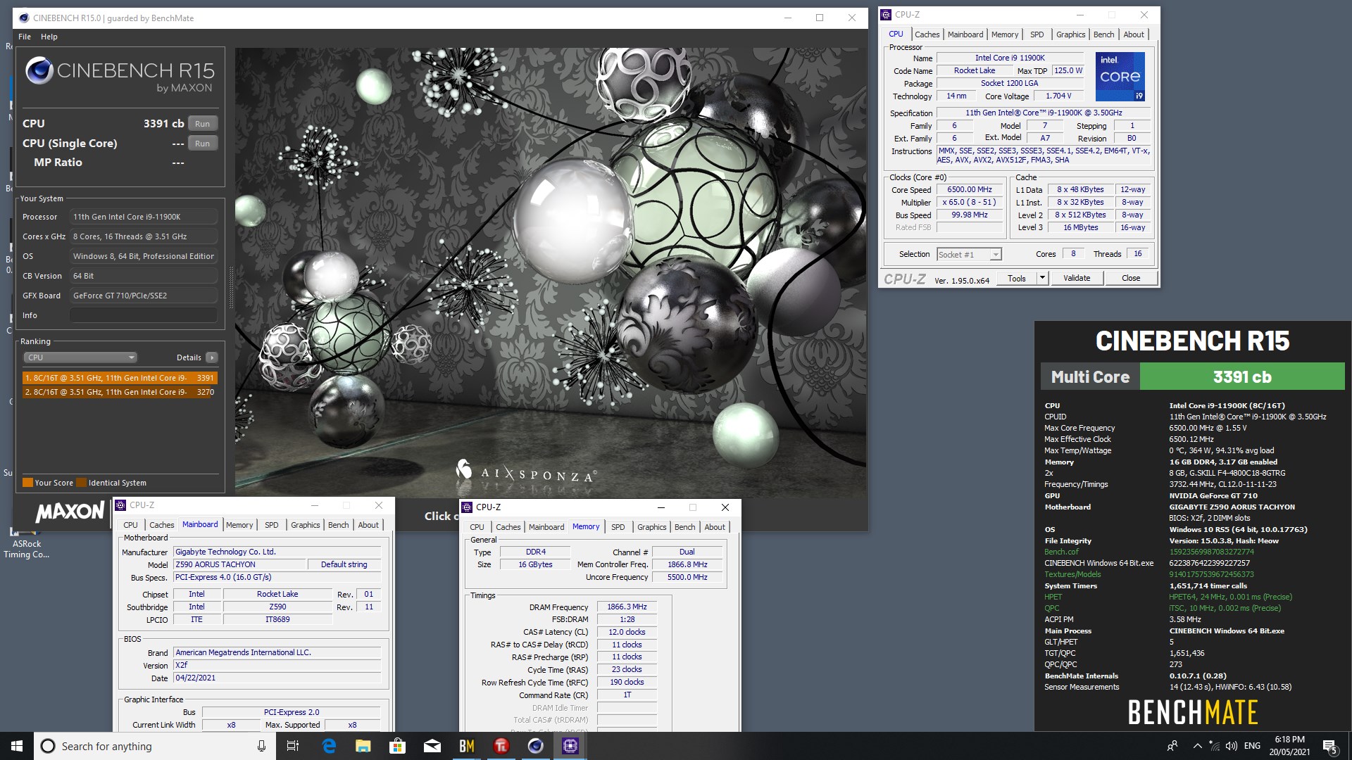Image resolution: width=1352 pixels, height=760 pixels.
Task: Open the People icon in the system tray
Action: coord(1172,746)
